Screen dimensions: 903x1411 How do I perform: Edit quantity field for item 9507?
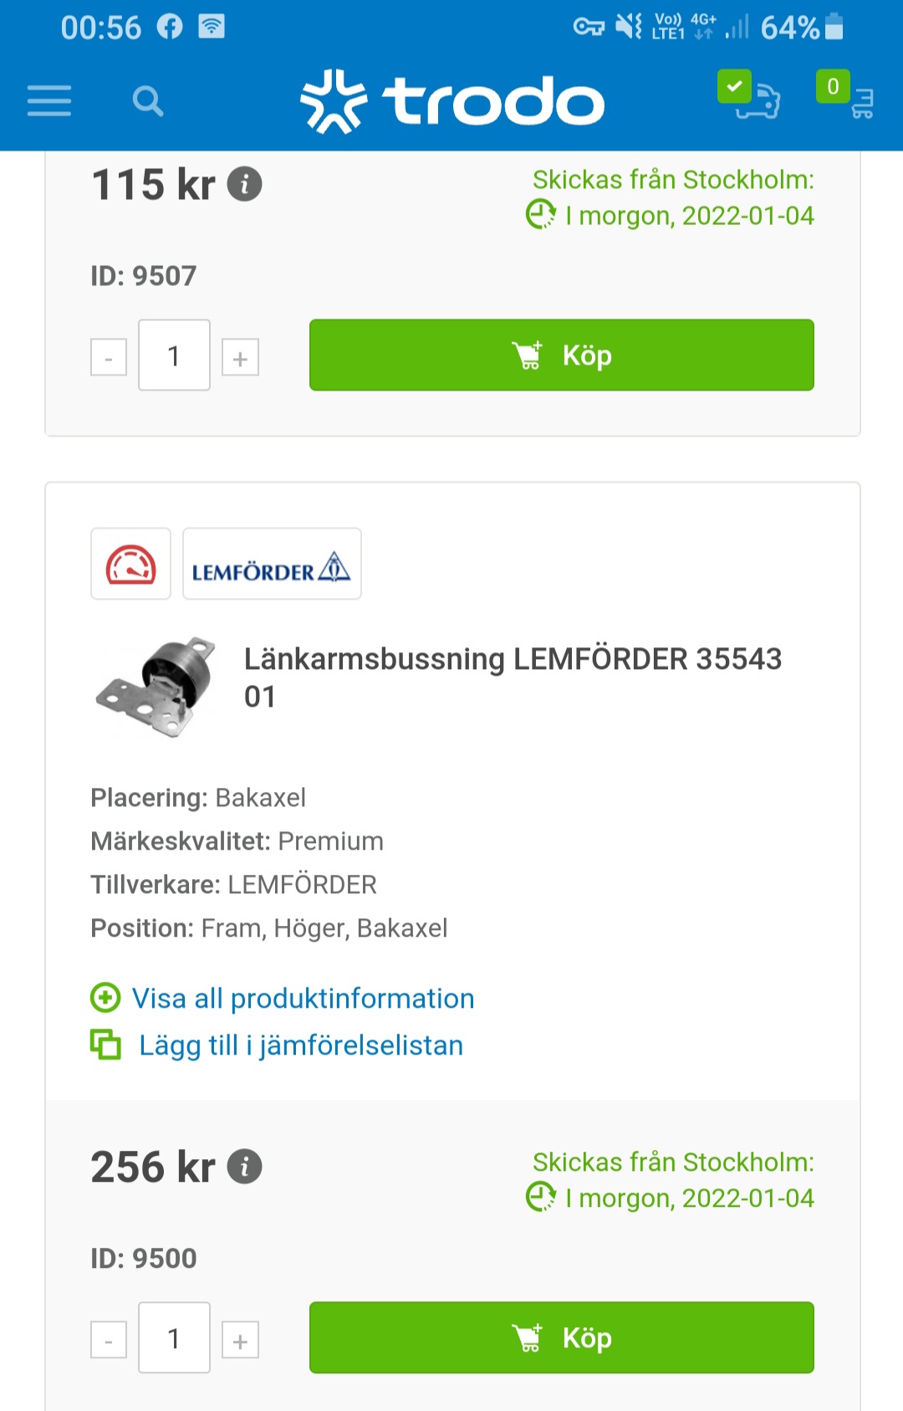coord(174,355)
